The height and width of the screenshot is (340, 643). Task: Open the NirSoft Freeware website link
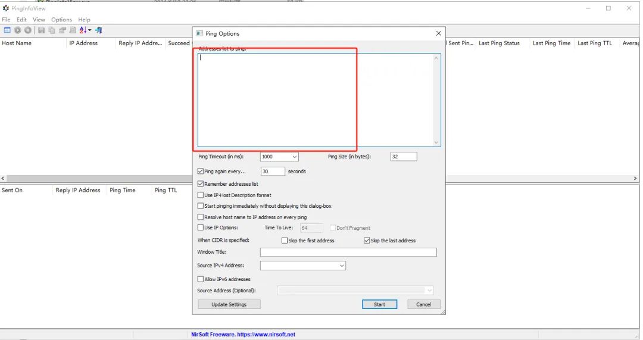click(243, 334)
